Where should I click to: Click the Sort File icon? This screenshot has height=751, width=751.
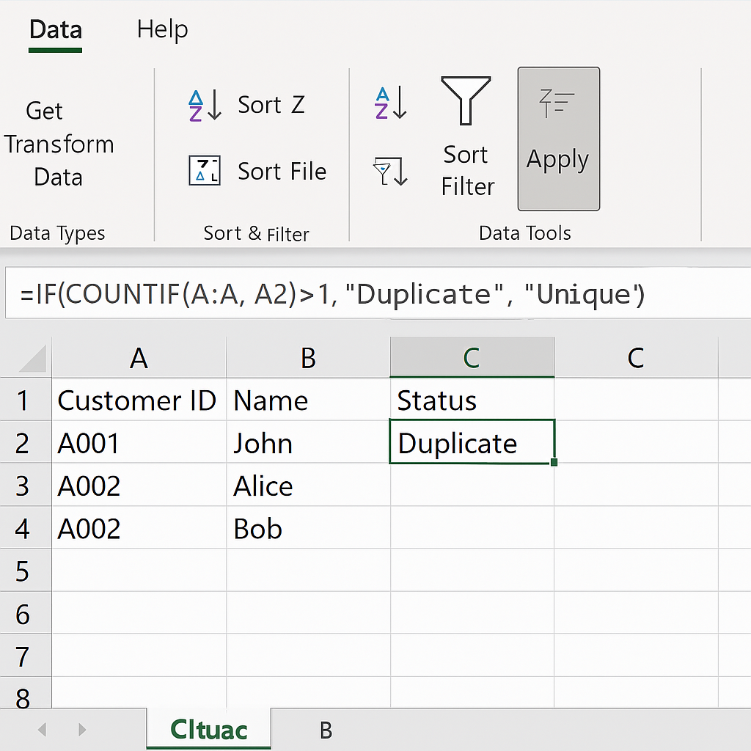pyautogui.click(x=205, y=171)
